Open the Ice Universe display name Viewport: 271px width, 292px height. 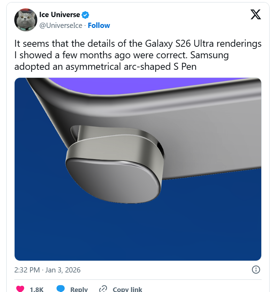coord(60,15)
